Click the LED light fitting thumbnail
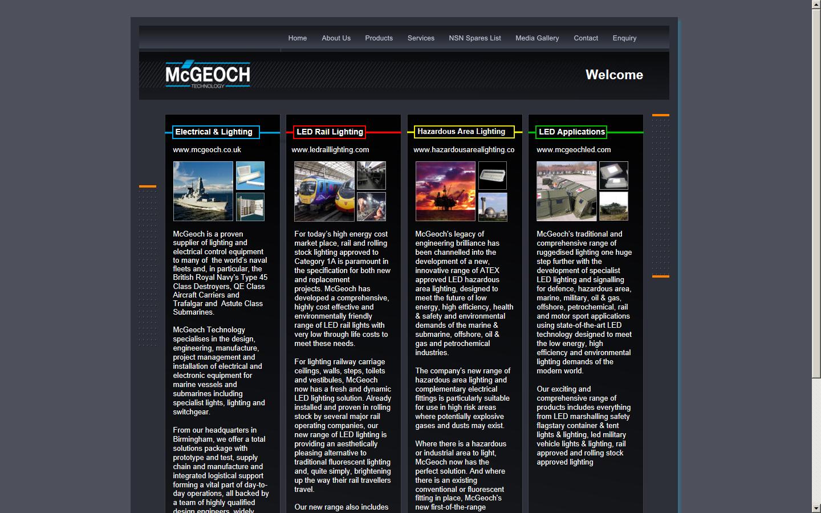 [x=250, y=176]
